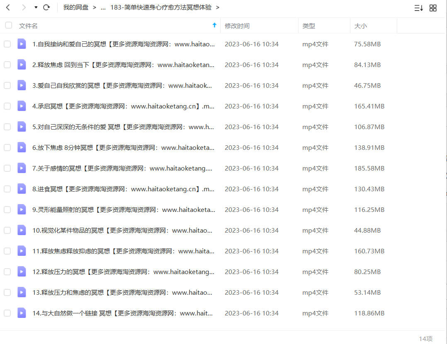The height and width of the screenshot is (344, 447).
Task: Click the 53.14MB size value
Action: coord(367,293)
